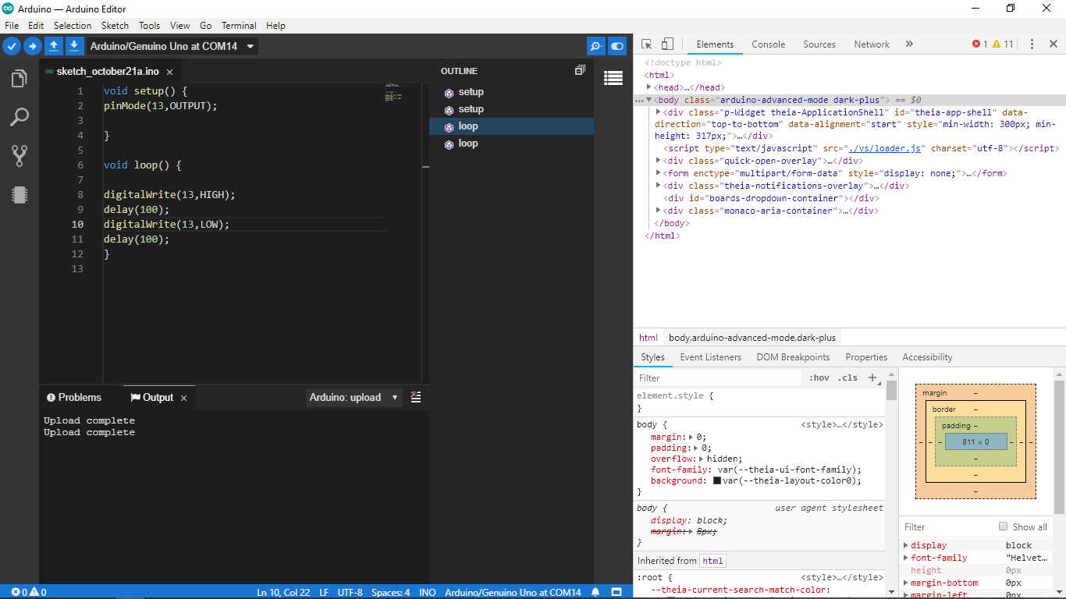Close the sketch_october21a.ino editor tab

pos(169,72)
